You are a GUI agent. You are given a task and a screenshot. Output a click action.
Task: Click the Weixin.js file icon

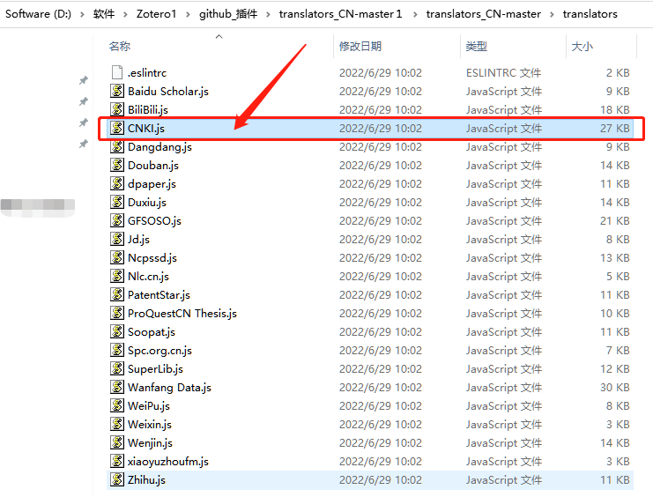point(117,424)
